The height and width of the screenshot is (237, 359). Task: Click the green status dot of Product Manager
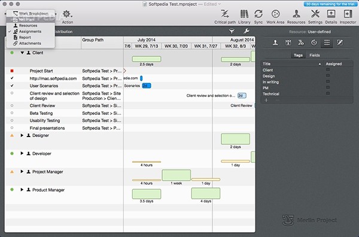click(12, 190)
